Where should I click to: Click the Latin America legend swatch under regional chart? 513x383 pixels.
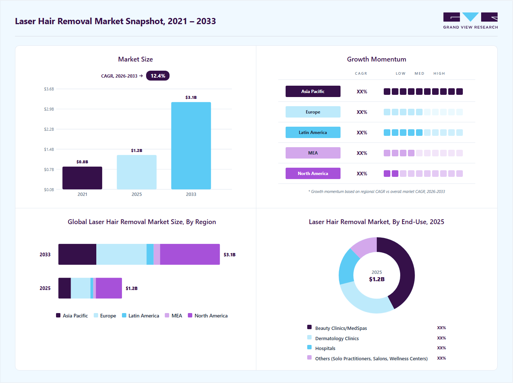[124, 315]
